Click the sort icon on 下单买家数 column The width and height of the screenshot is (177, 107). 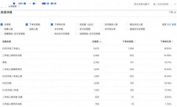coord(135,42)
